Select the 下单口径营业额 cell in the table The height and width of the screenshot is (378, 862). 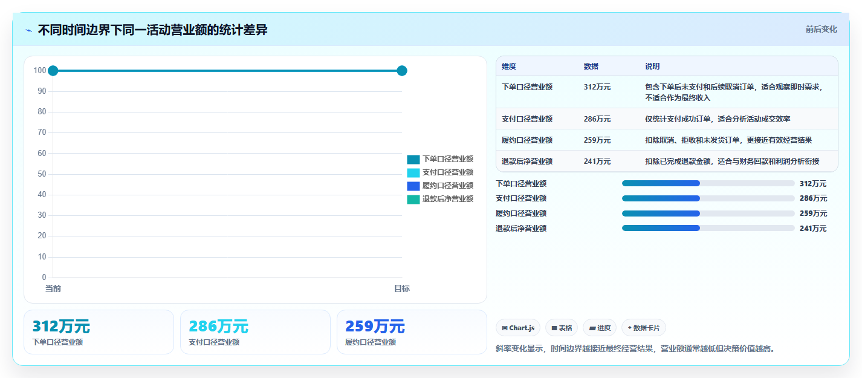click(x=527, y=87)
